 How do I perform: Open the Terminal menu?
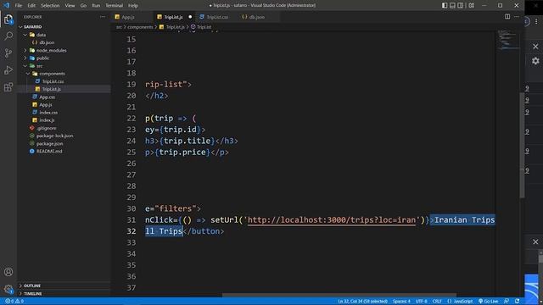pos(115,6)
